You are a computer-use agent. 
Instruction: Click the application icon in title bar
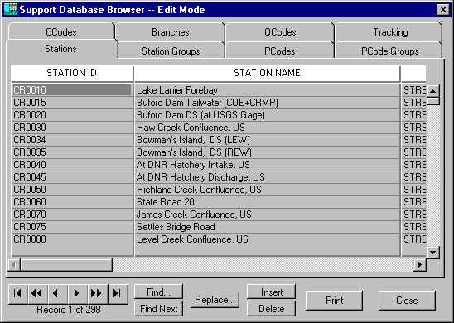[11, 10]
